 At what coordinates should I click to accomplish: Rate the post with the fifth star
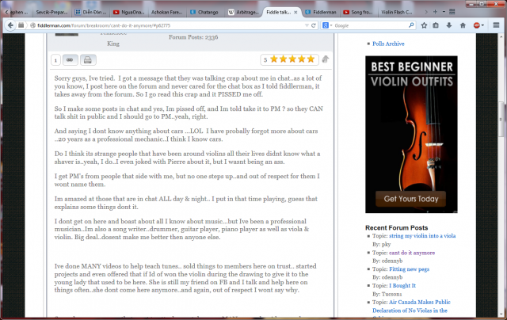click(x=311, y=59)
